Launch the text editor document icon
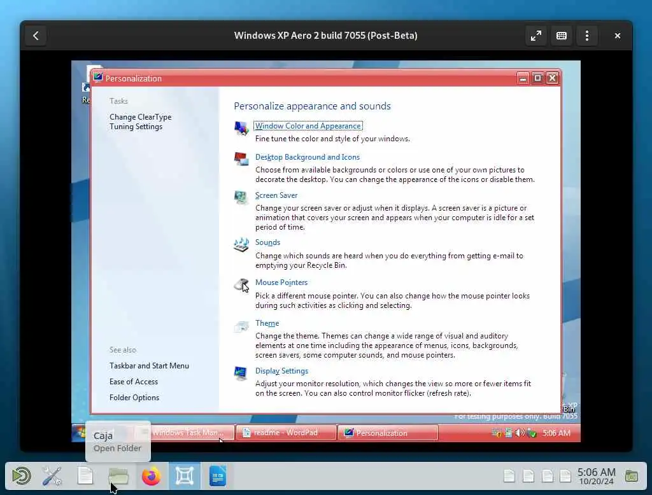 point(85,476)
